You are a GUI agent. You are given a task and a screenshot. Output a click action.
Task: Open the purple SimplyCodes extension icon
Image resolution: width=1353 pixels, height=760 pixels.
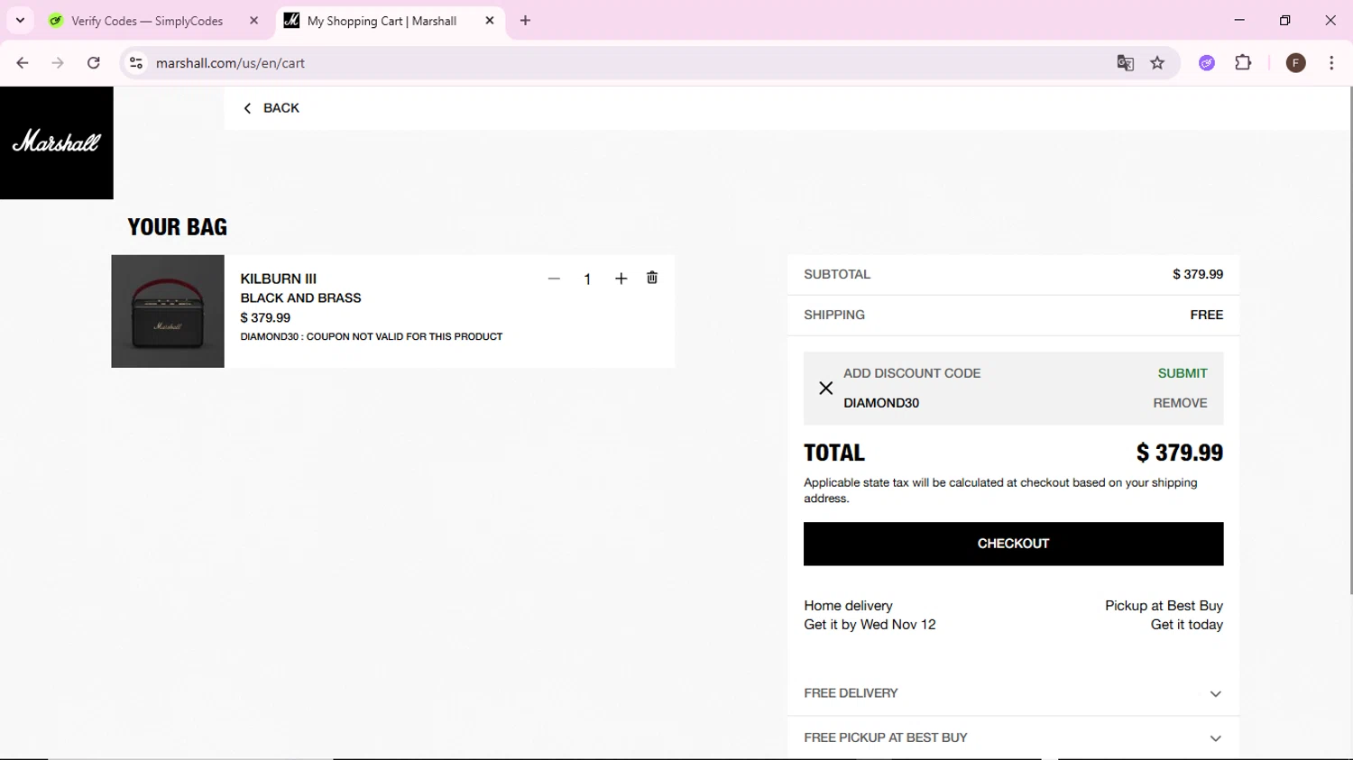[x=1207, y=63]
